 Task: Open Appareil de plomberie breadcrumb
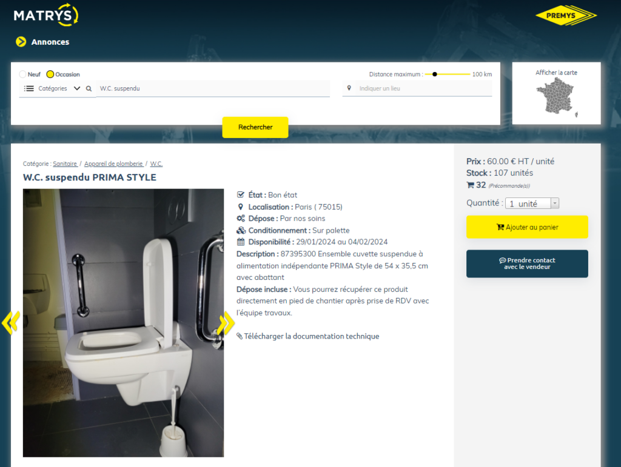tap(113, 164)
